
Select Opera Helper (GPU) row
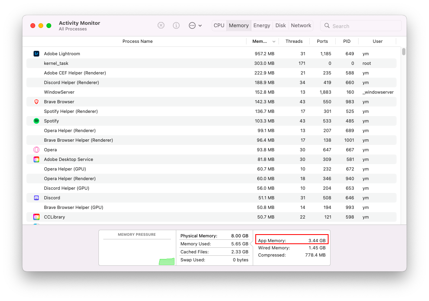(x=211, y=169)
